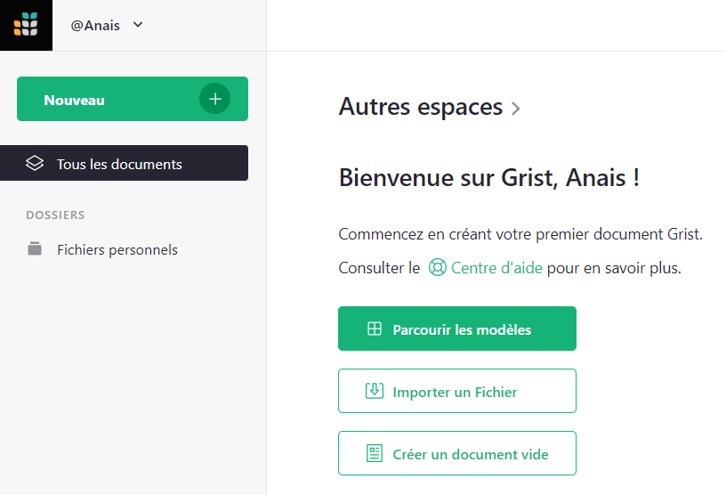
Task: Click the blank document icon
Action: pyautogui.click(x=375, y=453)
